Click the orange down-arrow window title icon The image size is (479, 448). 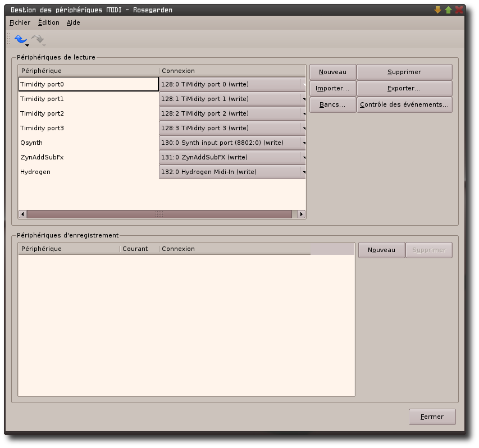(x=437, y=10)
